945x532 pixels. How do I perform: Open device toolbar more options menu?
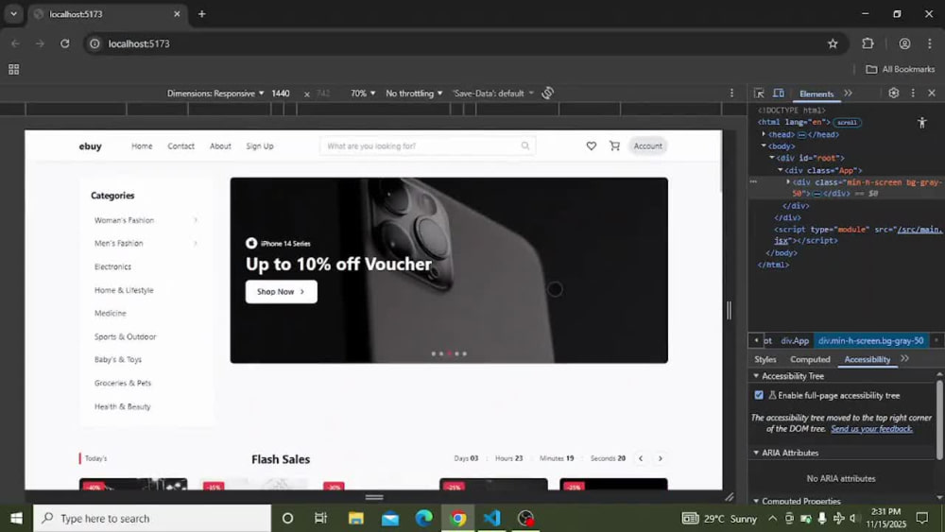(x=731, y=93)
